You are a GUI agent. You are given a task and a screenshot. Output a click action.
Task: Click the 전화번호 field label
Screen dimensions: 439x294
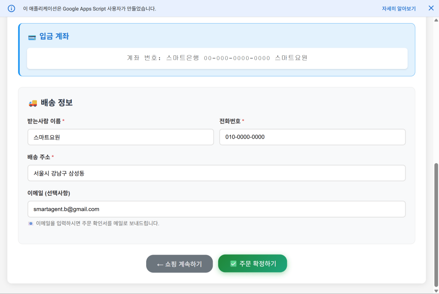pos(230,121)
